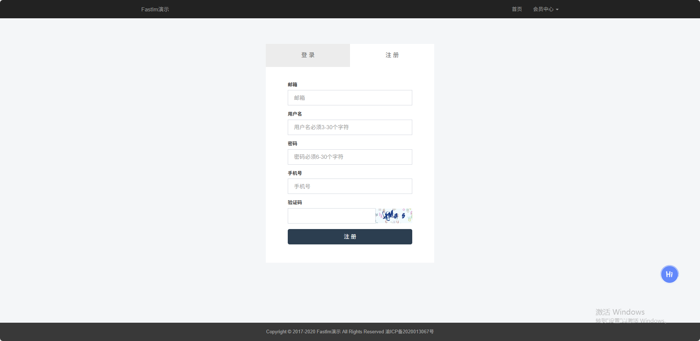The height and width of the screenshot is (341, 700).
Task: Select the 手机号 phone number field
Action: tap(350, 186)
